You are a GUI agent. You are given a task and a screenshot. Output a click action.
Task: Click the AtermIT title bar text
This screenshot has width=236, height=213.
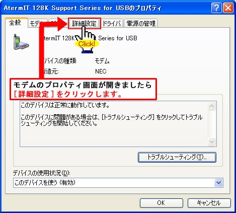[83, 8]
